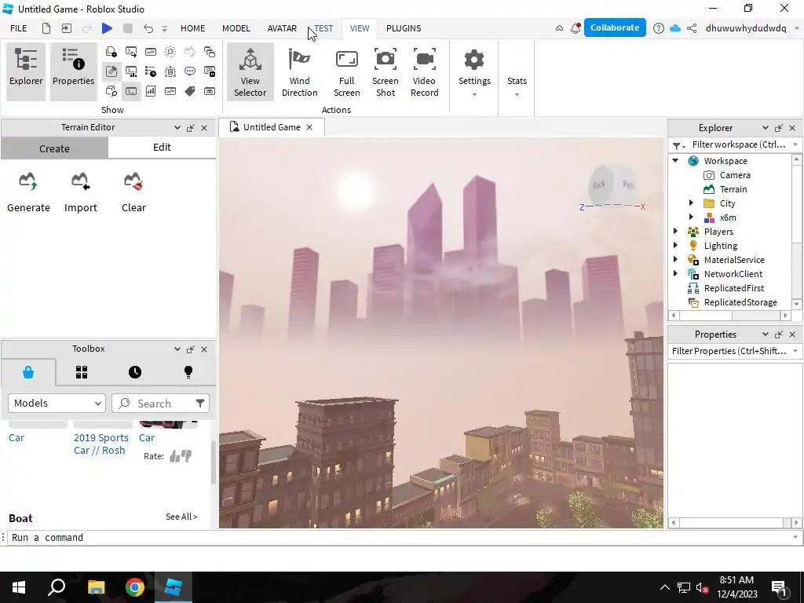Toggle the View Selector cube

[x=250, y=71]
